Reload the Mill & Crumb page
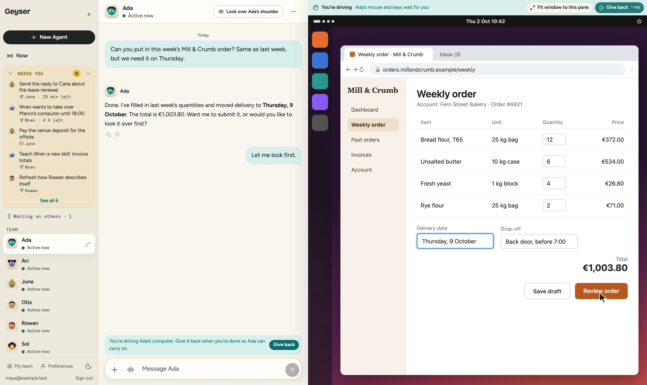This screenshot has width=647, height=385. 362,70
